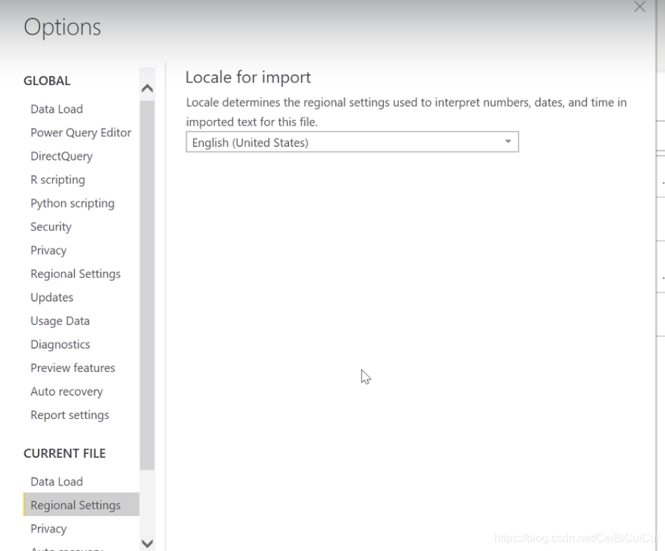The width and height of the screenshot is (665, 551).
Task: Open Current File Data Load options
Action: pyautogui.click(x=56, y=481)
